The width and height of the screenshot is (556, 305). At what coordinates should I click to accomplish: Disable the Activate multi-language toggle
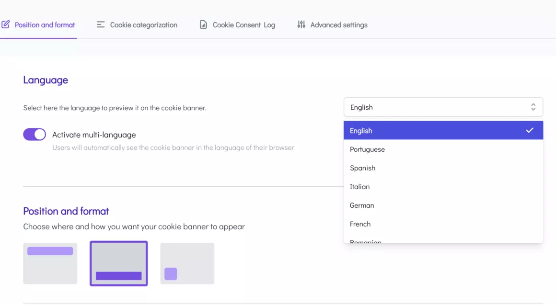pyautogui.click(x=35, y=135)
